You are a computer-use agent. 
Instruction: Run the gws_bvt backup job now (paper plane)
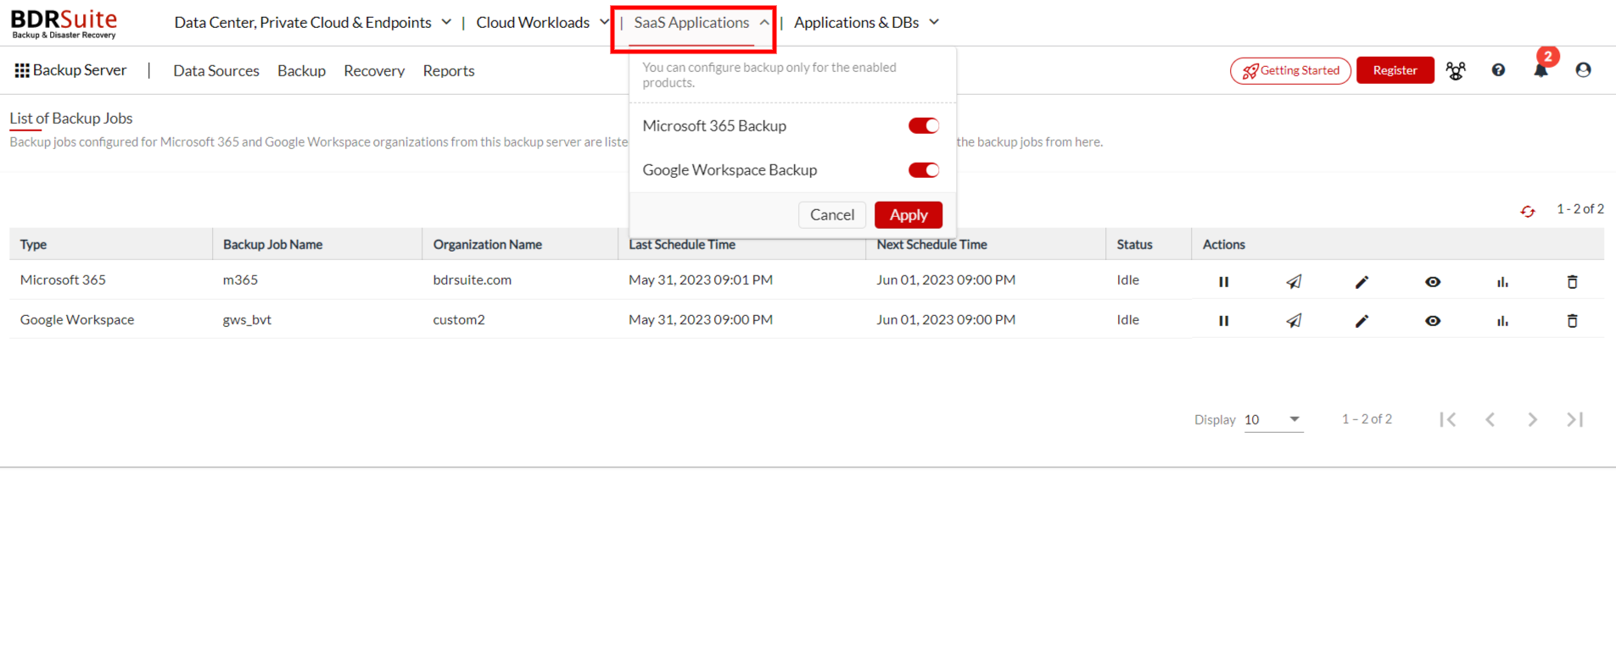pyautogui.click(x=1294, y=320)
